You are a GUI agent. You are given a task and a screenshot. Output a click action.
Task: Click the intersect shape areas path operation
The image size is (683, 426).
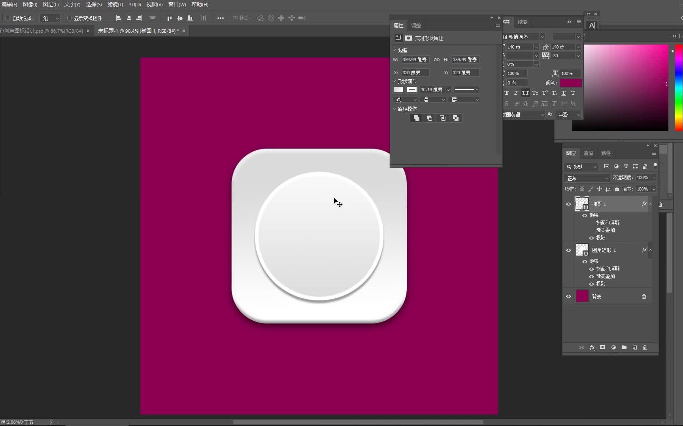pyautogui.click(x=443, y=118)
